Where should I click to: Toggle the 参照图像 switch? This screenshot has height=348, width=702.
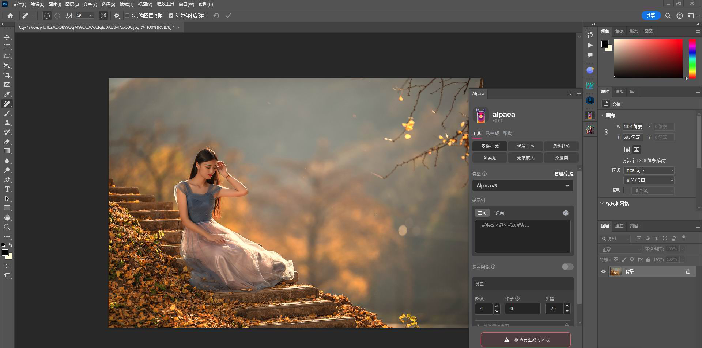click(567, 267)
